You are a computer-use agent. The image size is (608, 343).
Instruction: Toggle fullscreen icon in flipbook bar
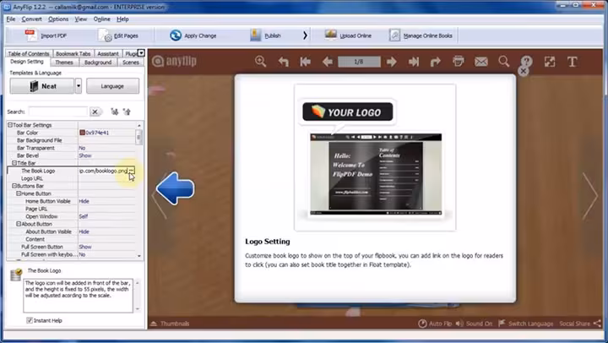(x=550, y=62)
